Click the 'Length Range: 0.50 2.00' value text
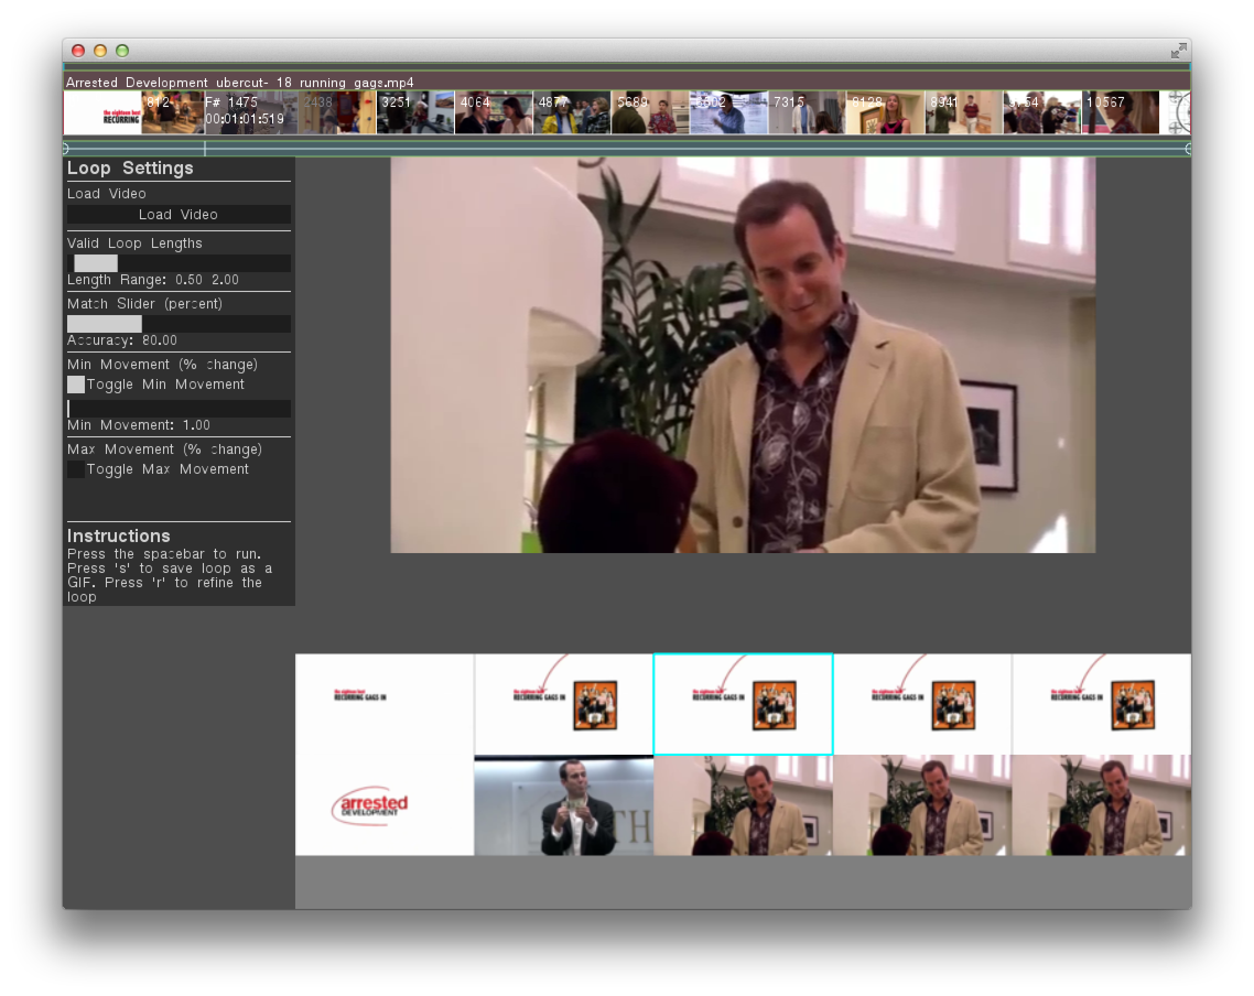The height and width of the screenshot is (996, 1254). click(153, 280)
